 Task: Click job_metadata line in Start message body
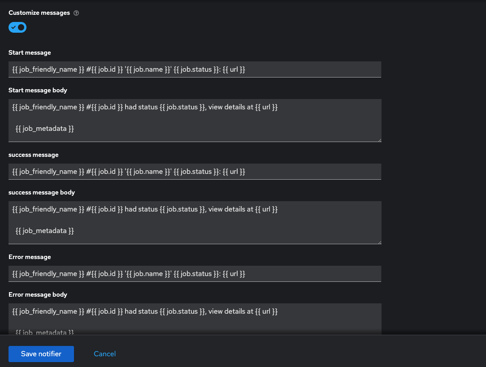click(45, 129)
